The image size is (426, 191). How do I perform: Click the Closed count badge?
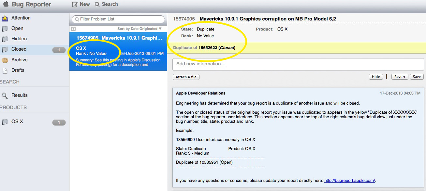point(59,50)
